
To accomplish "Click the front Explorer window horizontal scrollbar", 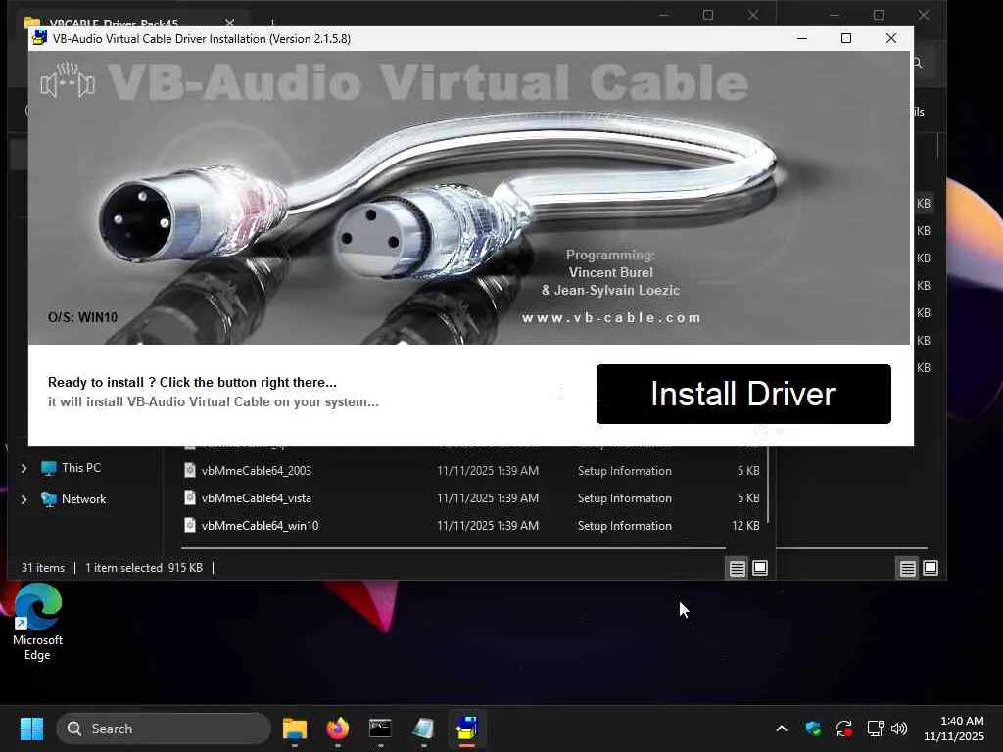I will [453, 548].
